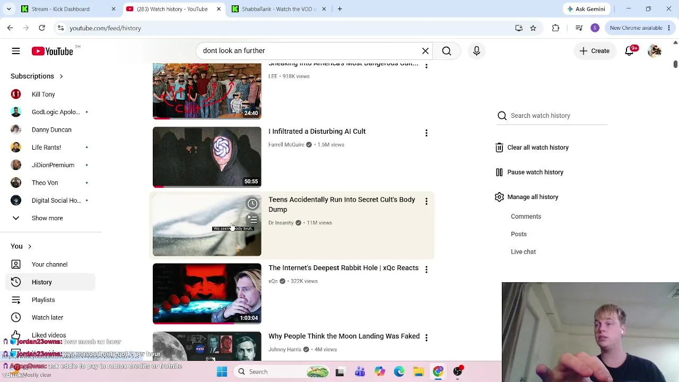Image resolution: width=679 pixels, height=382 pixels.
Task: Open options for Body Dump video
Action: (426, 201)
